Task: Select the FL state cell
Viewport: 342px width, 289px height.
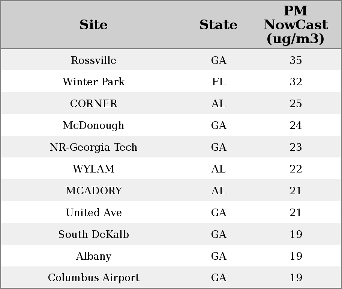Action: coord(218,82)
